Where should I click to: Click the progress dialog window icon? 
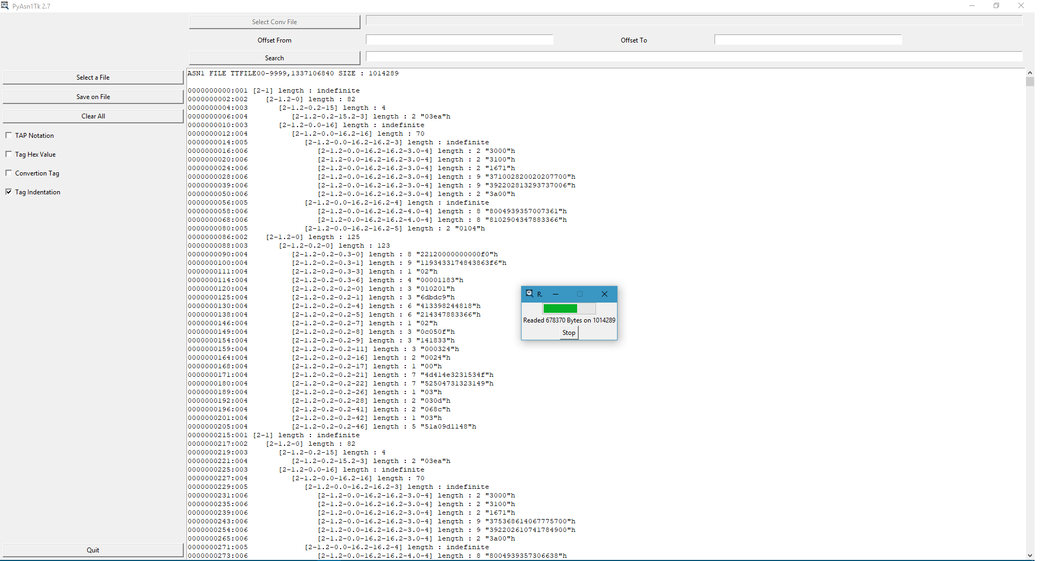coord(529,294)
